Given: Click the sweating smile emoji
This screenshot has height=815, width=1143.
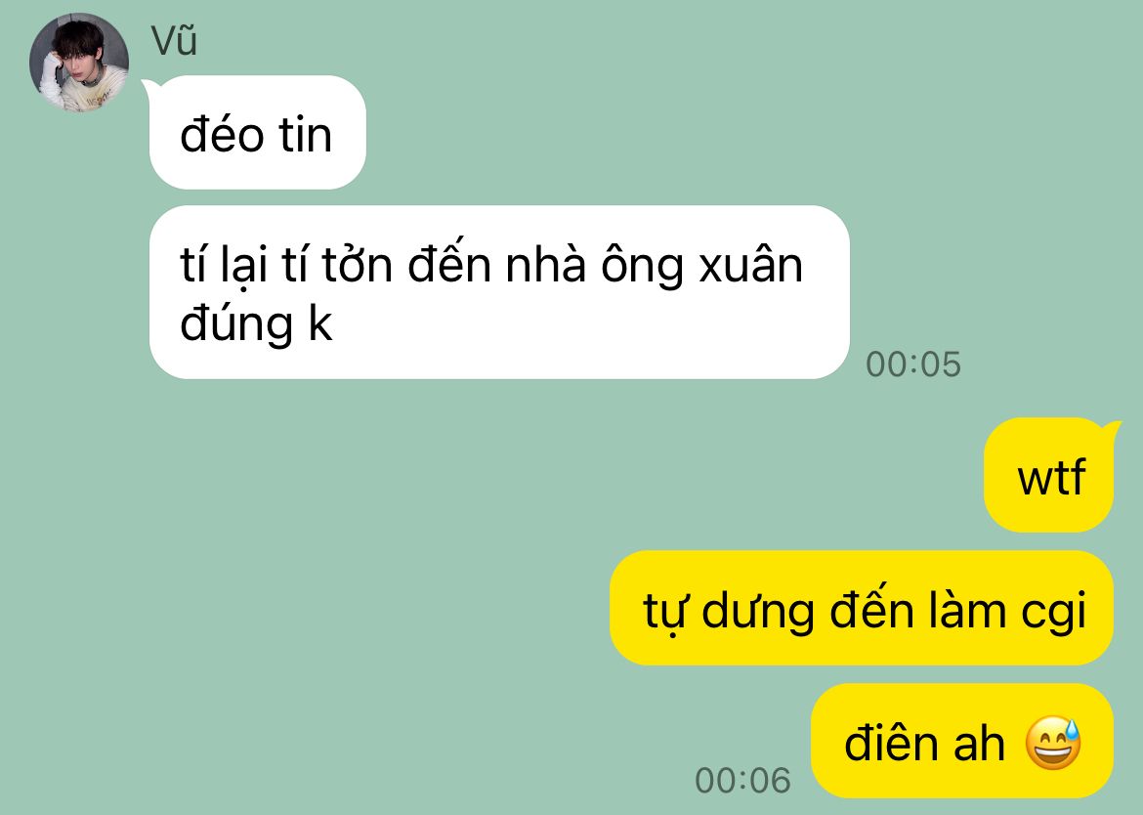Looking at the screenshot, I should [1053, 744].
